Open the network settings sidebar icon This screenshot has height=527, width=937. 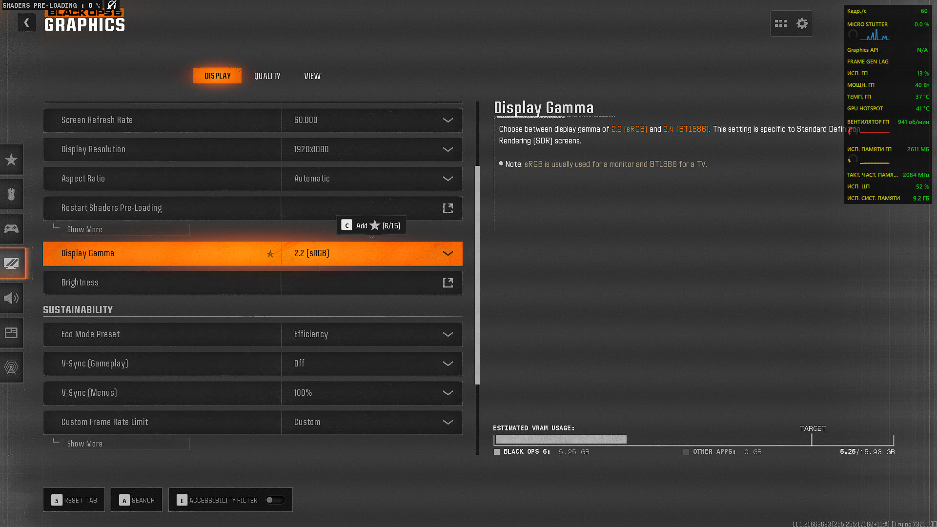point(11,367)
